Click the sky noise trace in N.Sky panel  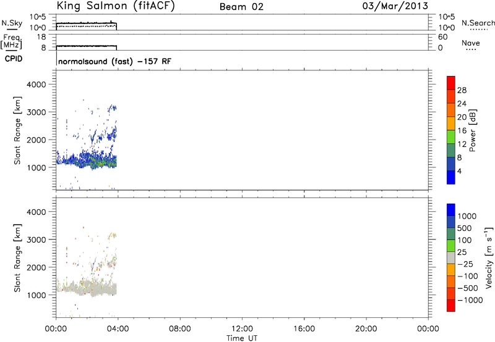point(87,23)
